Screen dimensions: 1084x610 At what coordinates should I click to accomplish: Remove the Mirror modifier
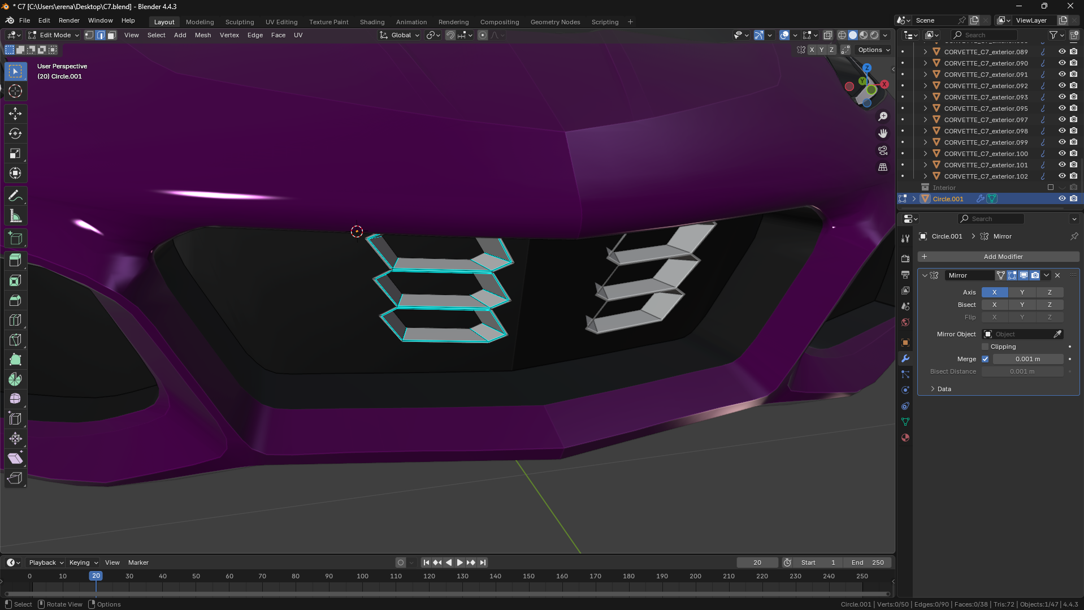(1057, 275)
